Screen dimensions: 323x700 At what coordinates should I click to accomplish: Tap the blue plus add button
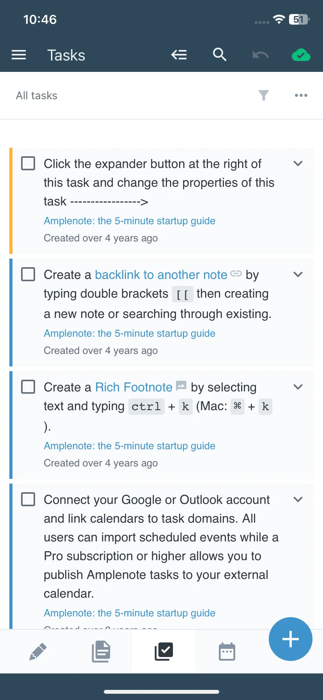pyautogui.click(x=291, y=639)
